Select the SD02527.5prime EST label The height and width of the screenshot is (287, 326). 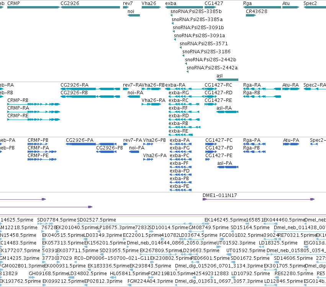point(97,220)
